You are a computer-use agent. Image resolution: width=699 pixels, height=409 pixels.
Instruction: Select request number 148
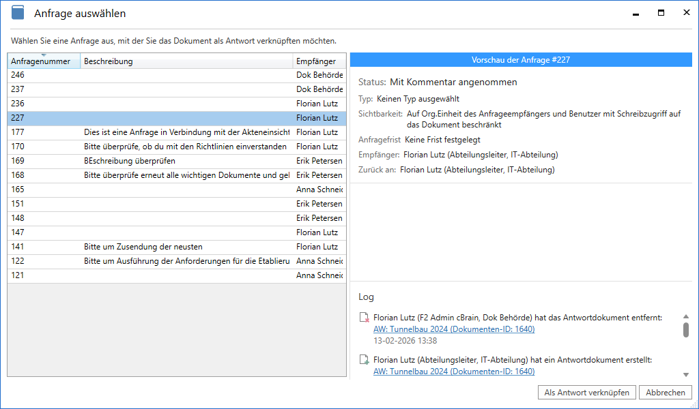point(177,217)
